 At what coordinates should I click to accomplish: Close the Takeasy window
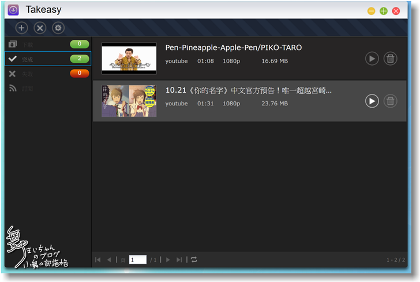(x=396, y=11)
